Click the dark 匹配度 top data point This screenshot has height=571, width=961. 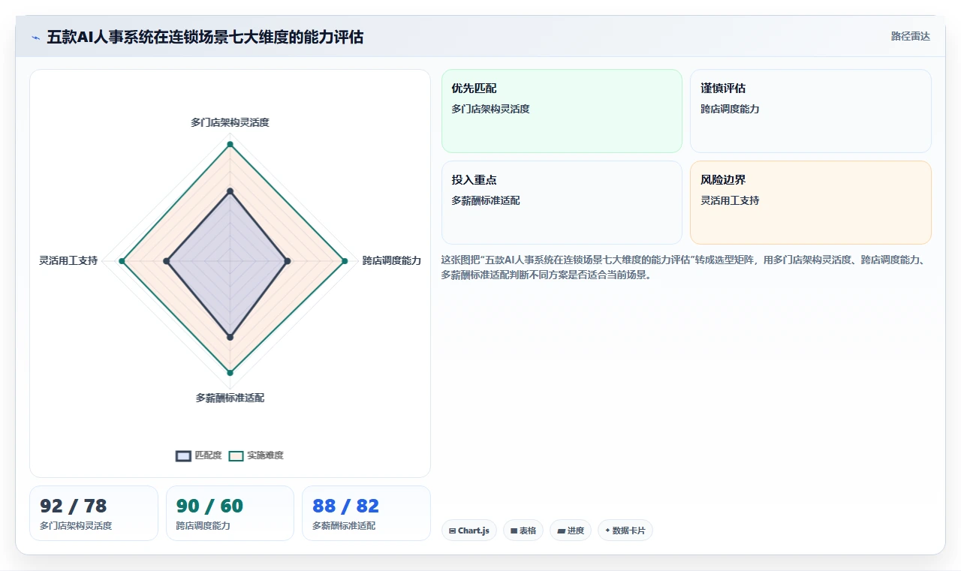pyautogui.click(x=230, y=191)
